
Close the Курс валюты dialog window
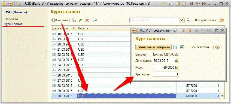[223, 30]
